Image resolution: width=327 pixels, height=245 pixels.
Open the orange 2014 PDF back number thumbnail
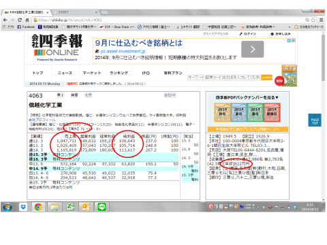[x=222, y=112]
